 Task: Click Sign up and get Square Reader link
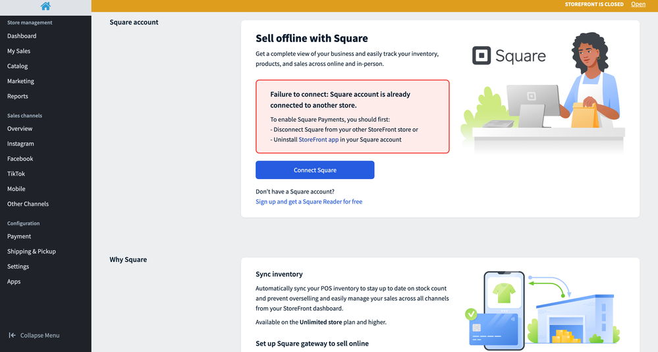[x=309, y=202]
